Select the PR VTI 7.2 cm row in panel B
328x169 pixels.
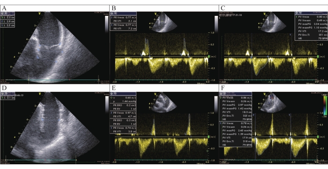pos(123,29)
